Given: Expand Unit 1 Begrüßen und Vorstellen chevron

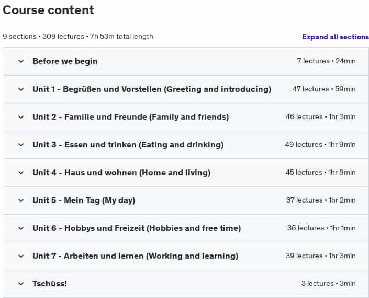Looking at the screenshot, I should 21,89.
